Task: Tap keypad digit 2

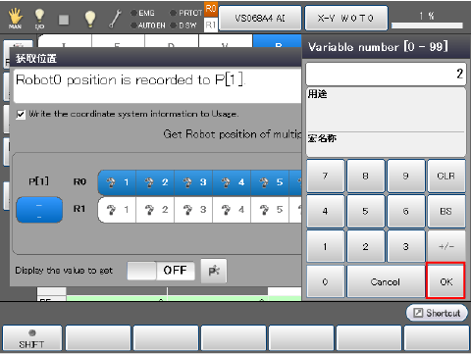Action: [366, 246]
